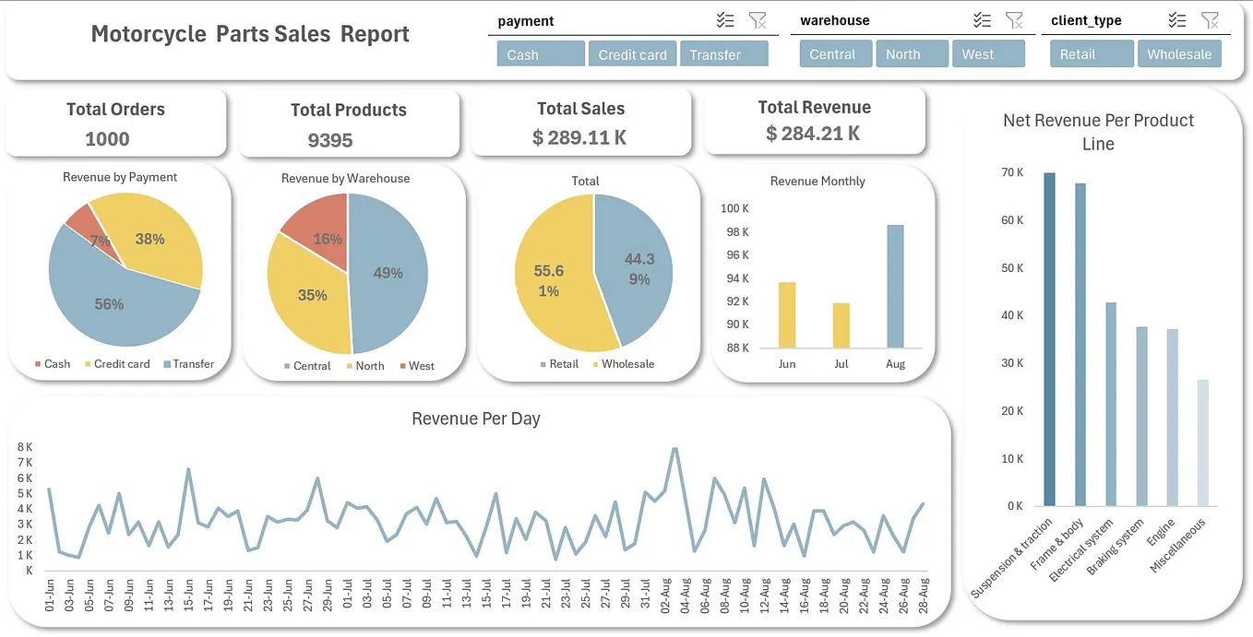Clear filters on the warehouse slicer
Viewport: 1253px width, 637px height.
point(1014,19)
